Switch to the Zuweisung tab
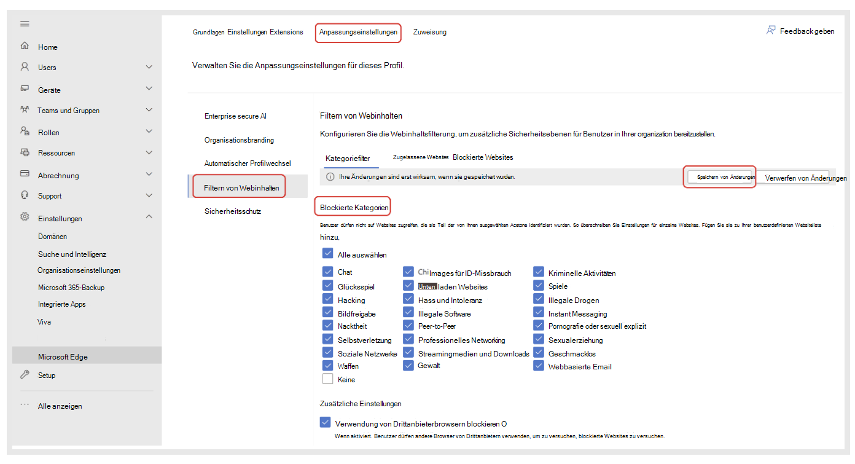 click(429, 32)
